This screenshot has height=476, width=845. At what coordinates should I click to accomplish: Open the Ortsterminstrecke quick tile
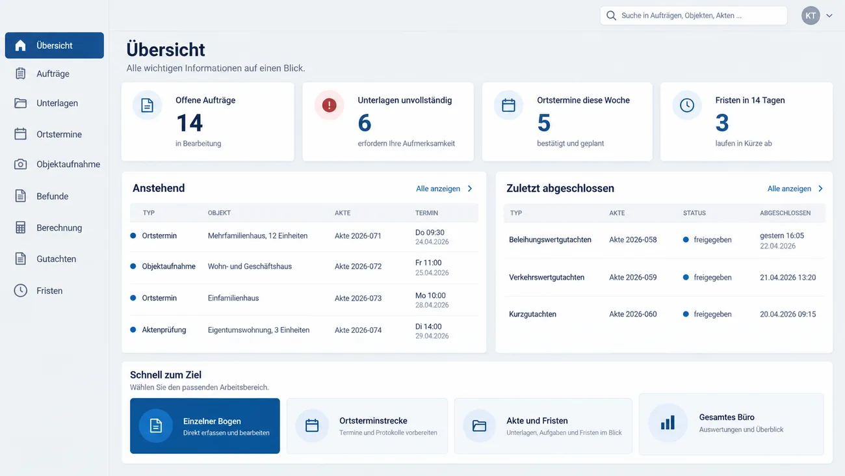point(367,426)
